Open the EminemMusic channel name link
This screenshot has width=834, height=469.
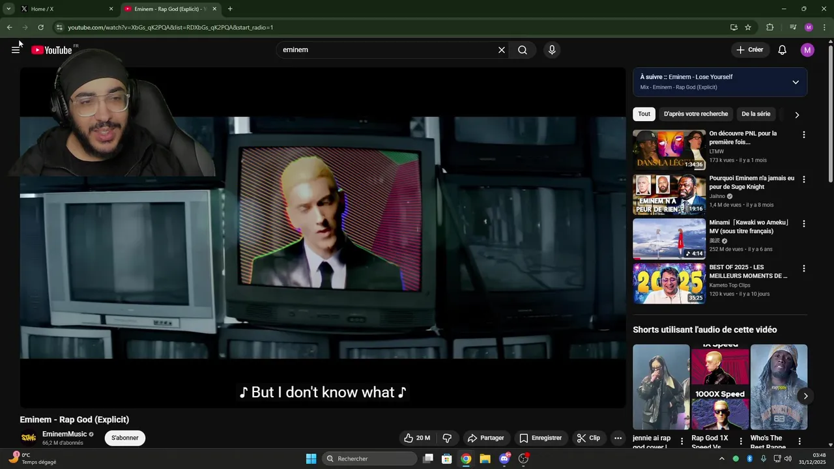pos(65,434)
